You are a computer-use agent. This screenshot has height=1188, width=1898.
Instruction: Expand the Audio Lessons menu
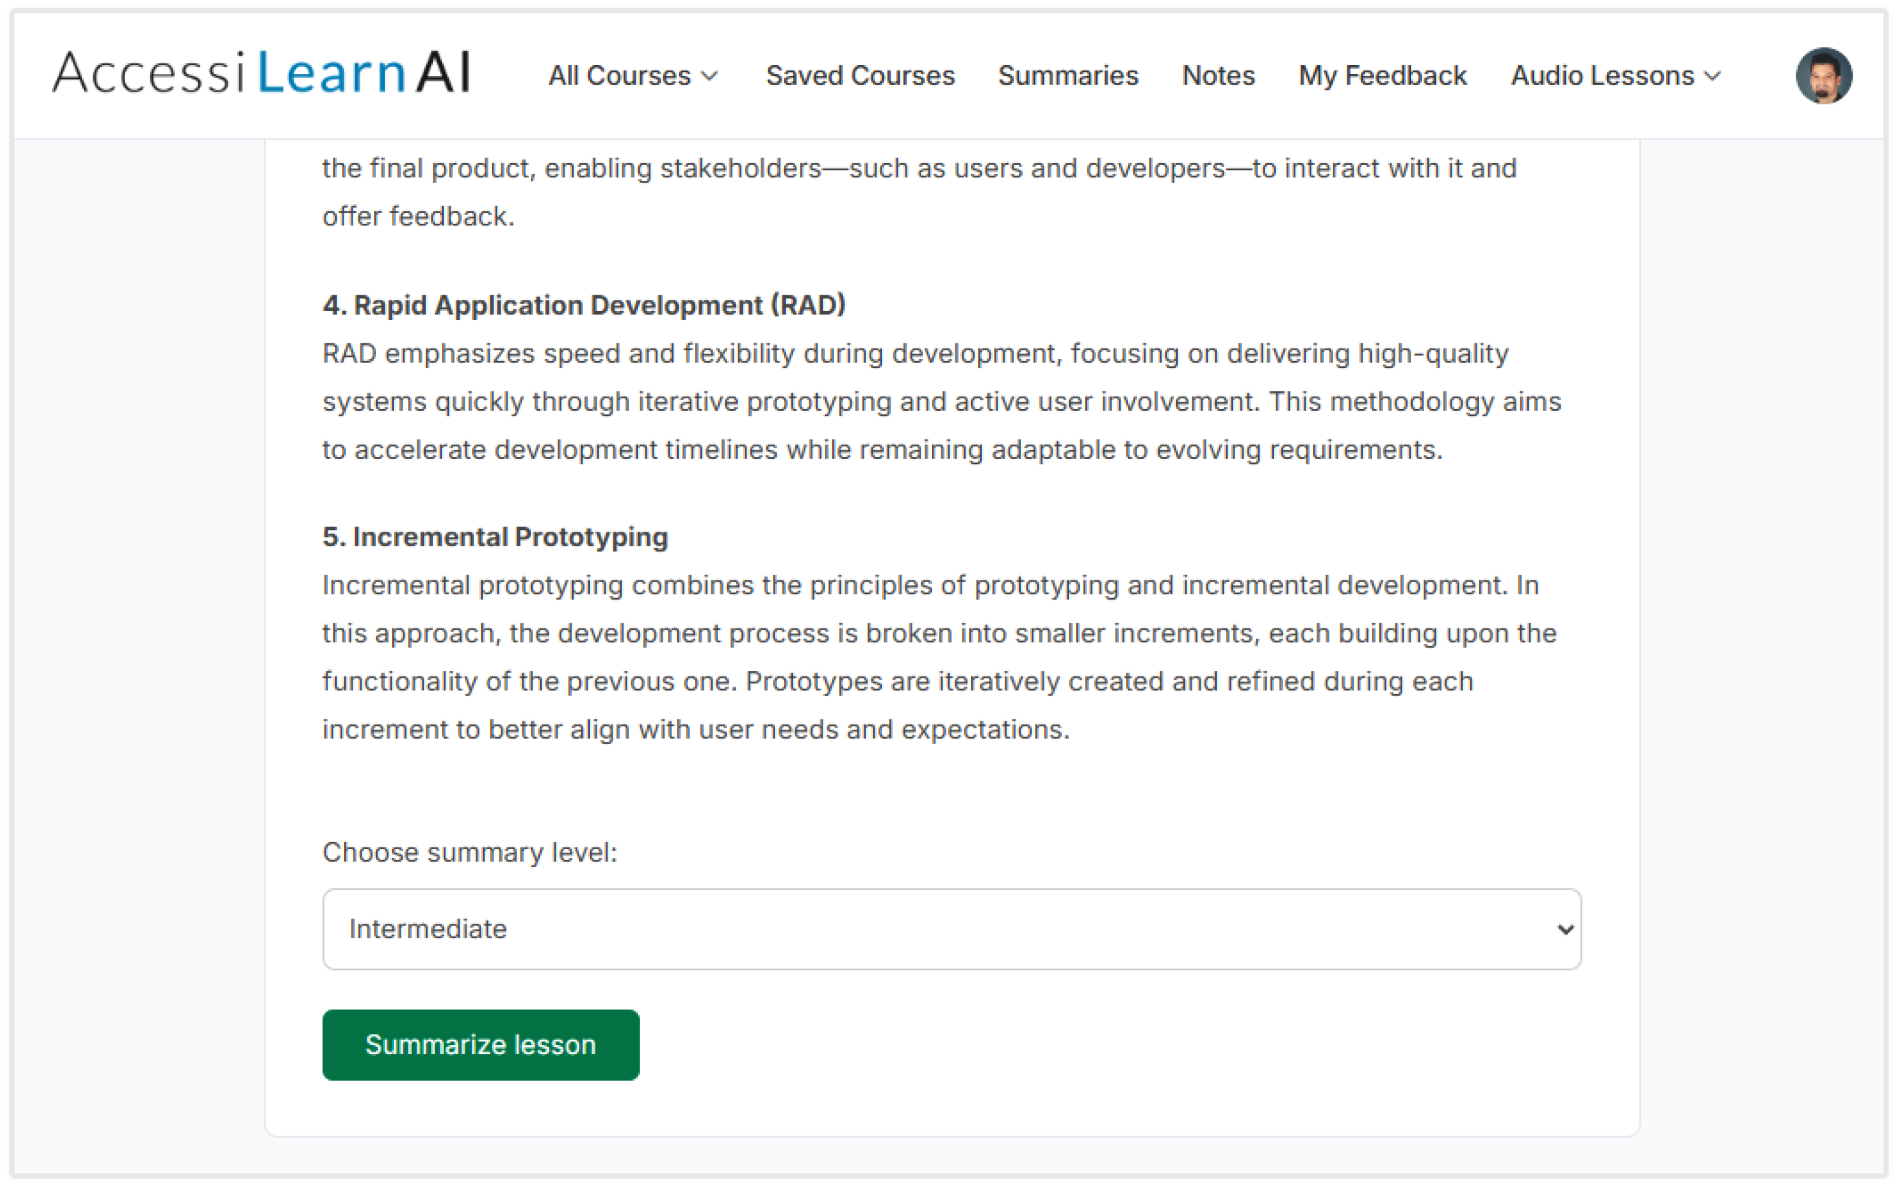tap(1603, 75)
